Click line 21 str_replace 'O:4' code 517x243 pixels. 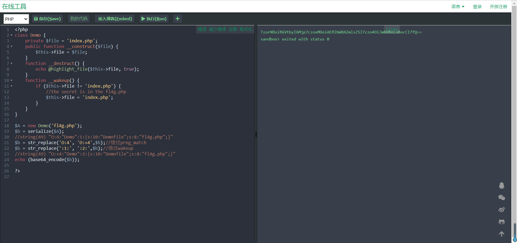(81, 143)
